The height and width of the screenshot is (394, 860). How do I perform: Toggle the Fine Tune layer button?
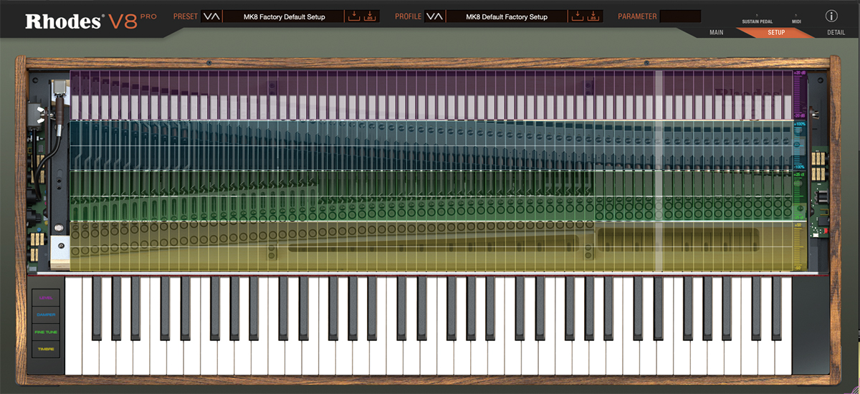tap(45, 332)
